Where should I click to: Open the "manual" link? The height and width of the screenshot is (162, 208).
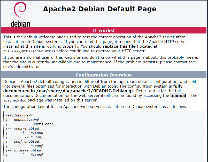click(x=178, y=96)
